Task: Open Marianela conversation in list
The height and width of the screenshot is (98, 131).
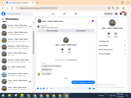Action: (17, 47)
